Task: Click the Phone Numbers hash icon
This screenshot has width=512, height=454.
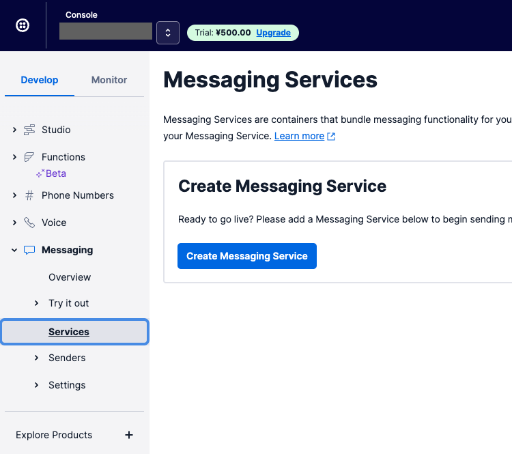Action: [29, 195]
